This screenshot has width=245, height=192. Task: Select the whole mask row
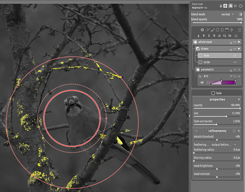217,42
